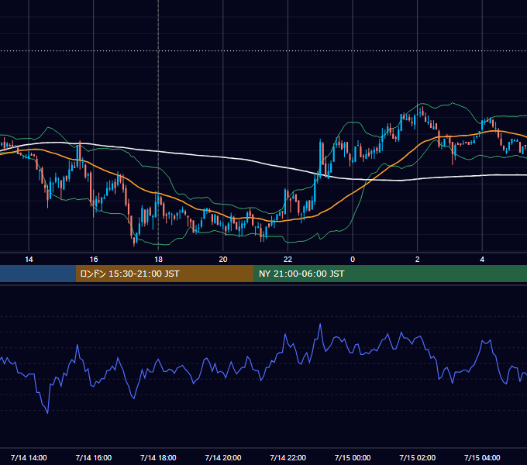Image resolution: width=527 pixels, height=465 pixels.
Task: Click the 7/15 02:00 time label
Action: [418, 457]
